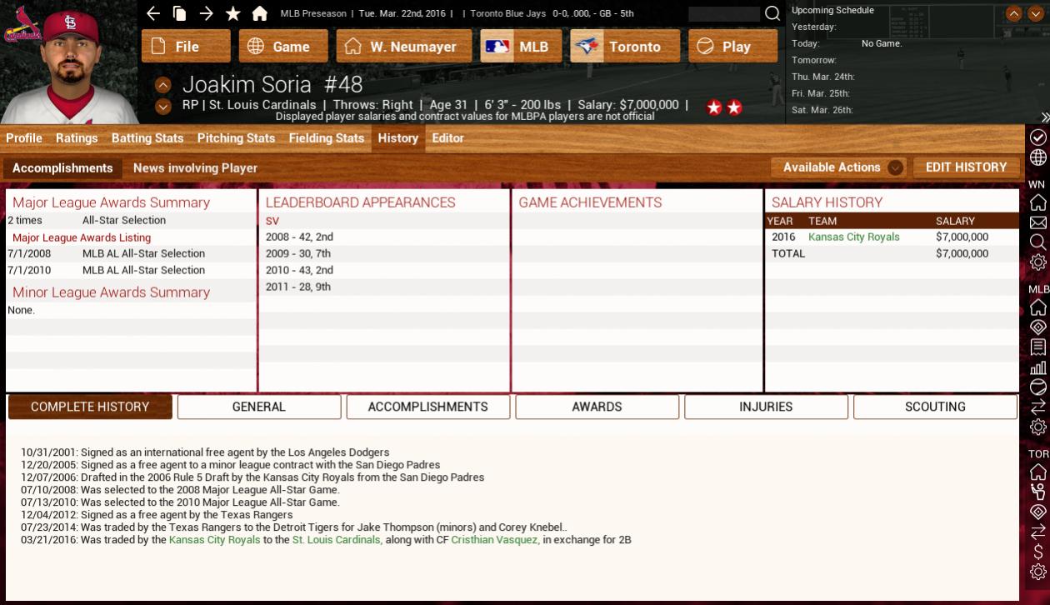Click the checkmark circle icon in right sidebar
The width and height of the screenshot is (1050, 605).
click(1037, 137)
